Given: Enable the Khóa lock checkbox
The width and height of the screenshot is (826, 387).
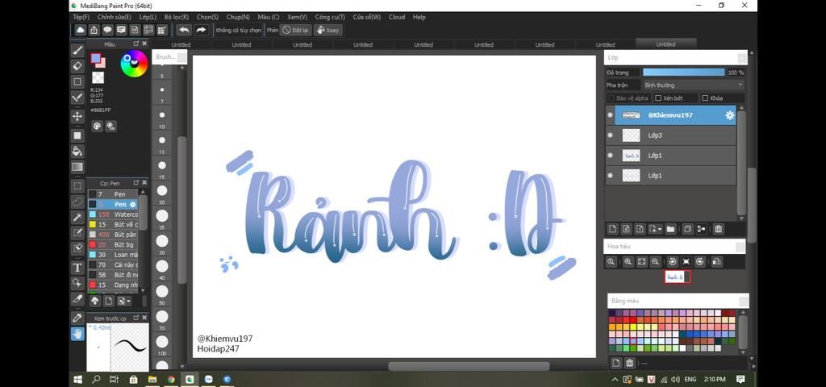Looking at the screenshot, I should pos(705,98).
